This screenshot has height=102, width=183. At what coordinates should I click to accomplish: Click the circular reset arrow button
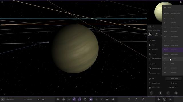(168, 93)
